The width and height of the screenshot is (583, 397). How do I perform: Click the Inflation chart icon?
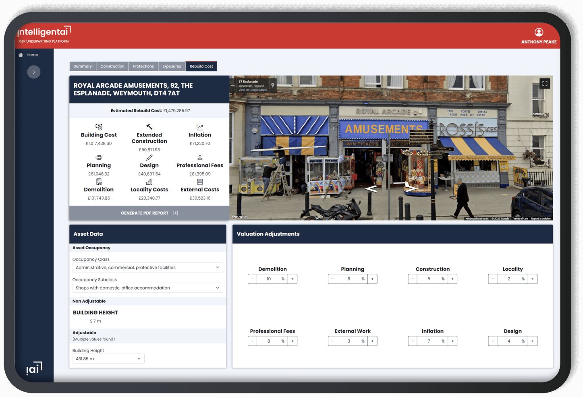coord(200,127)
